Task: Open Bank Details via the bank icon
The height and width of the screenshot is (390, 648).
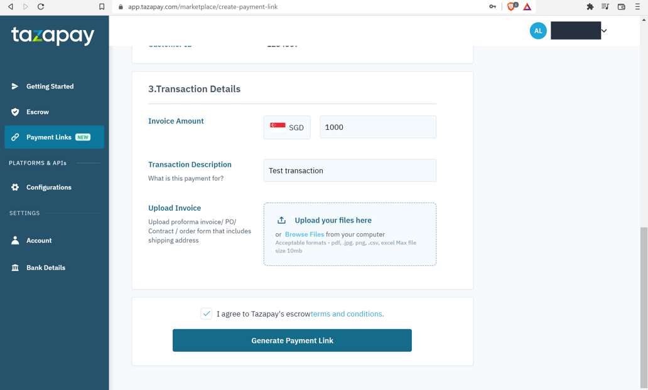Action: (16, 267)
